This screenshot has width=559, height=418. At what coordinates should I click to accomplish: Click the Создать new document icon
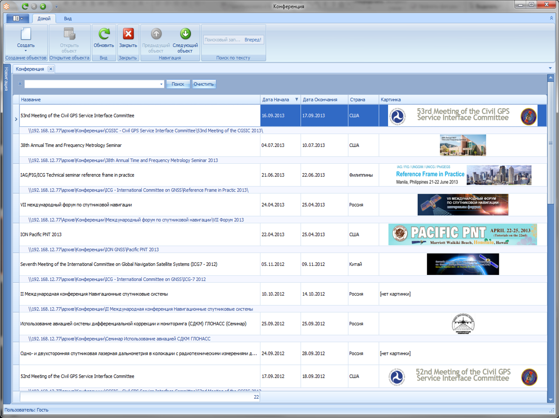[x=26, y=34]
